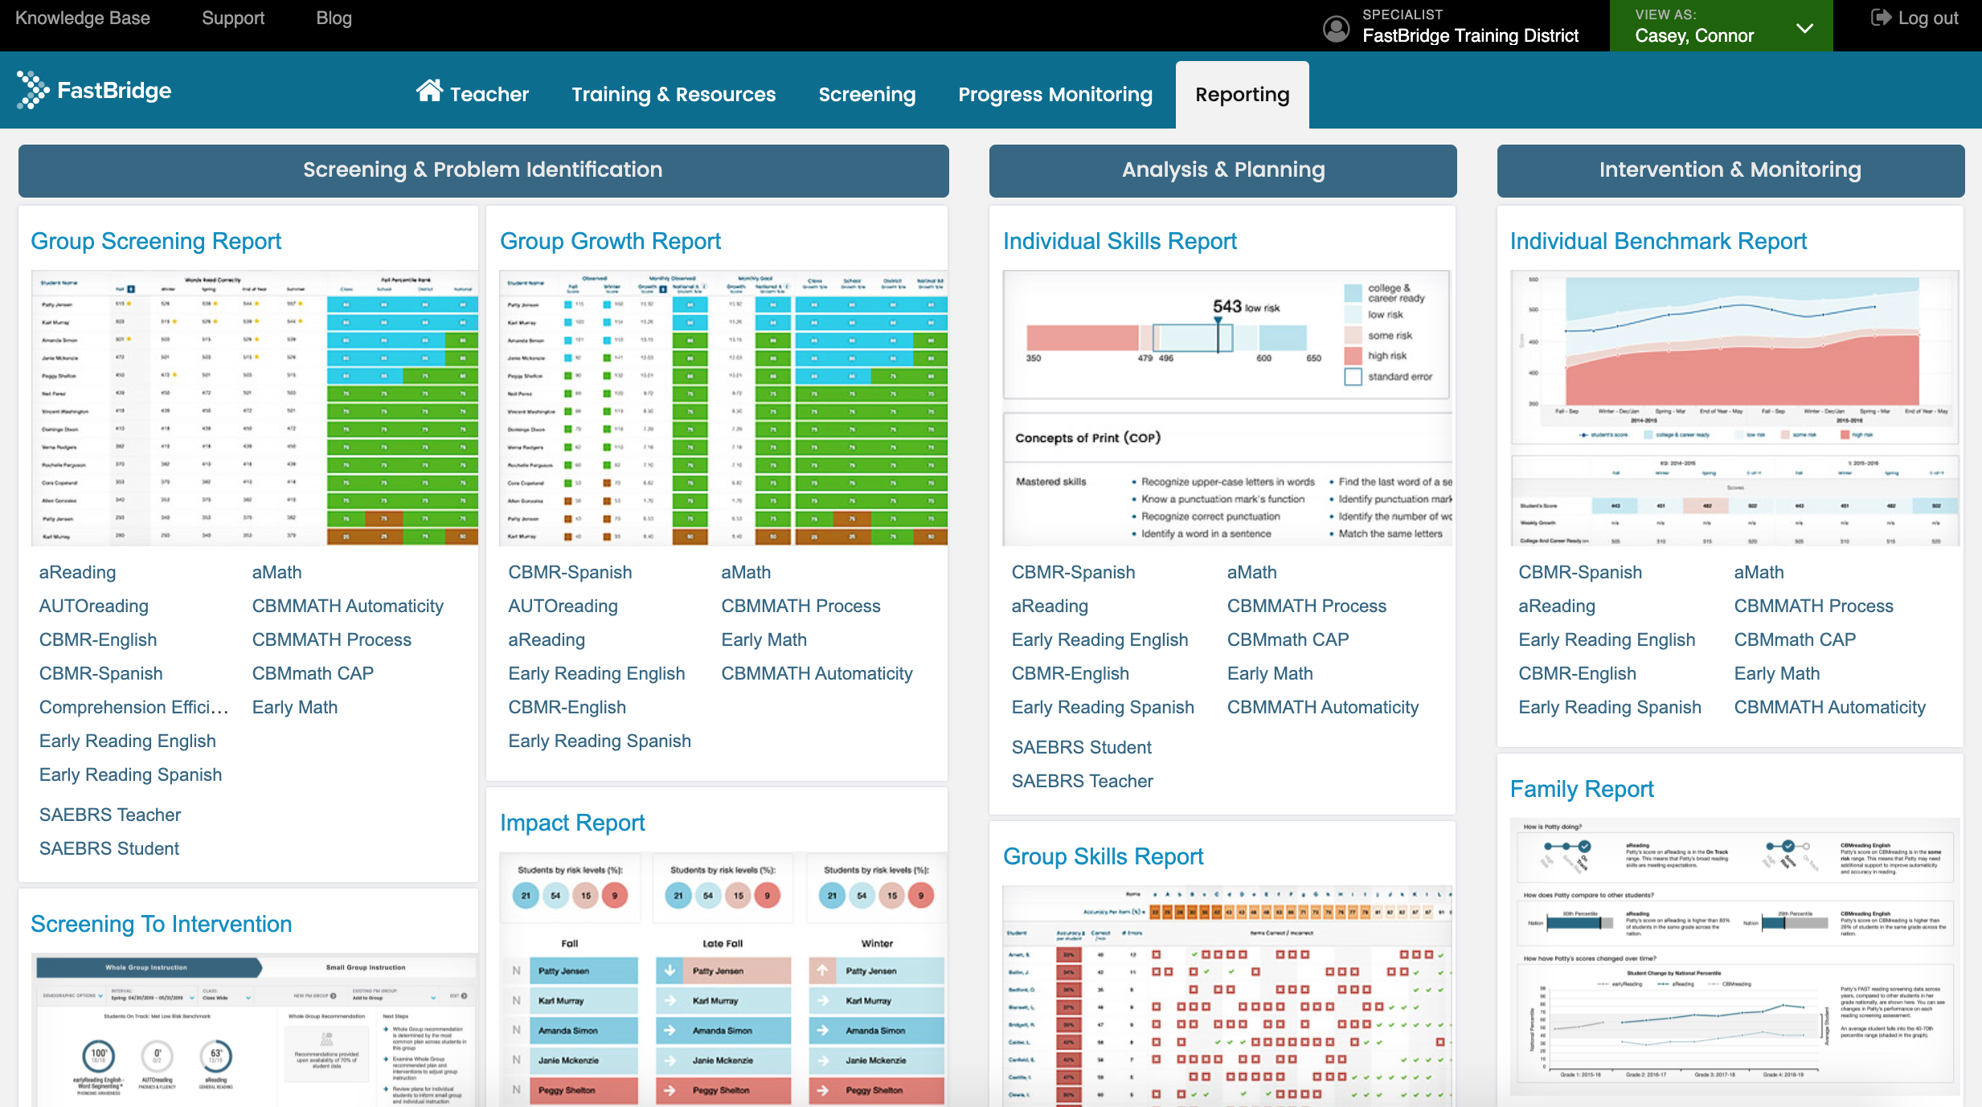Open the Group Screening Report title link
This screenshot has width=1982, height=1107.
click(156, 241)
